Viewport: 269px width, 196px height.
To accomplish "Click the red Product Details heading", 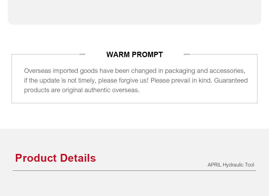I will coord(55,158).
